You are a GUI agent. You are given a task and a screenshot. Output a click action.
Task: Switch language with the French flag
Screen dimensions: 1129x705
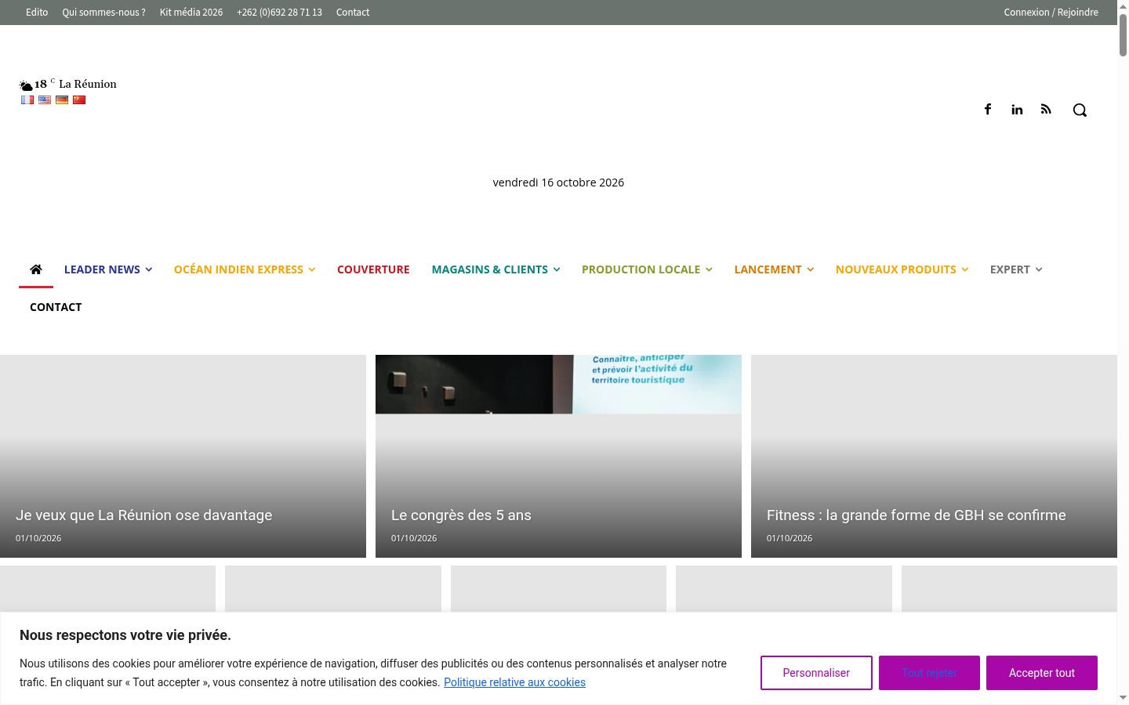pyautogui.click(x=27, y=99)
